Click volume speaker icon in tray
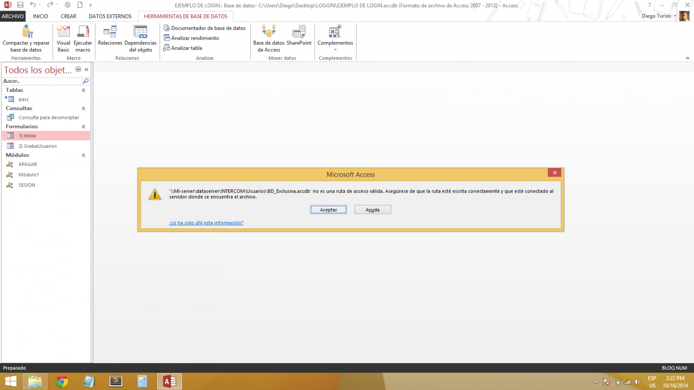The width and height of the screenshot is (694, 390). tap(637, 382)
